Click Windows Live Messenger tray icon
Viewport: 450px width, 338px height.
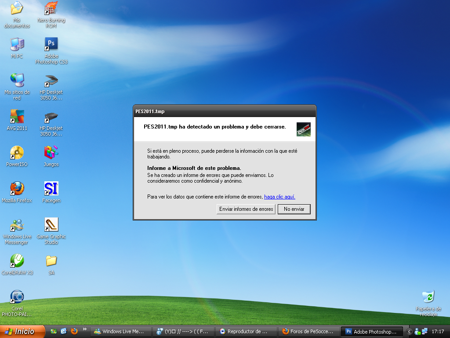[x=417, y=331]
